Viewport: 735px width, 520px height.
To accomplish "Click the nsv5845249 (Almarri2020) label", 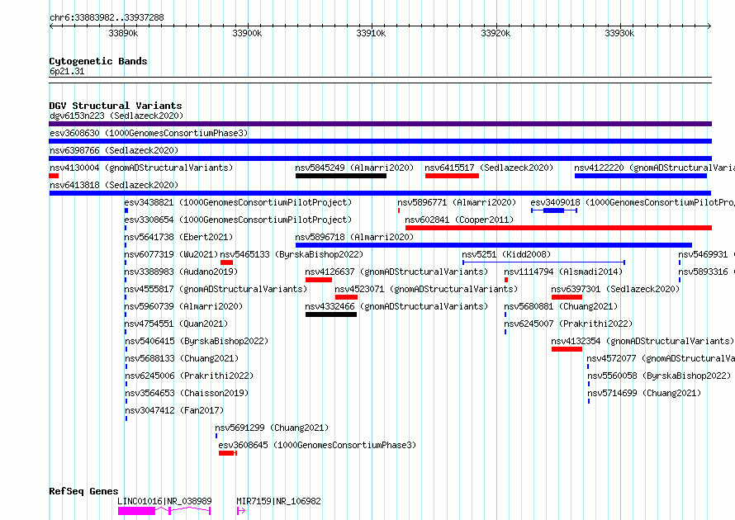I will pos(354,168).
